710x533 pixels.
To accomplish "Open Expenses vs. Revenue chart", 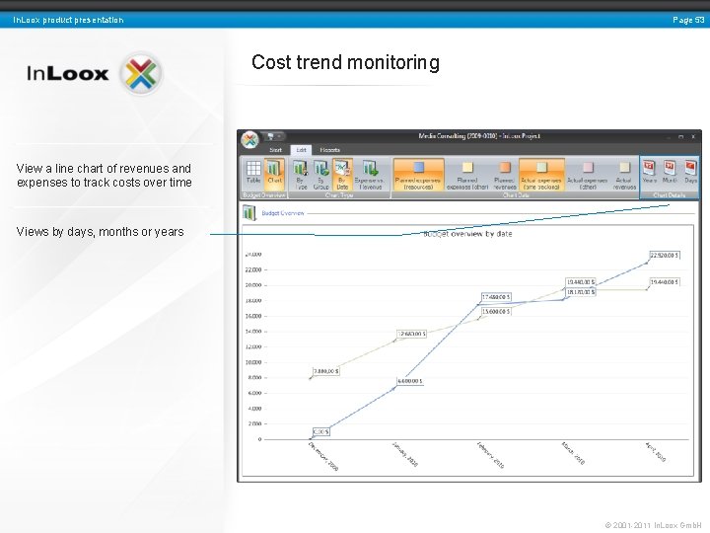I will (370, 175).
